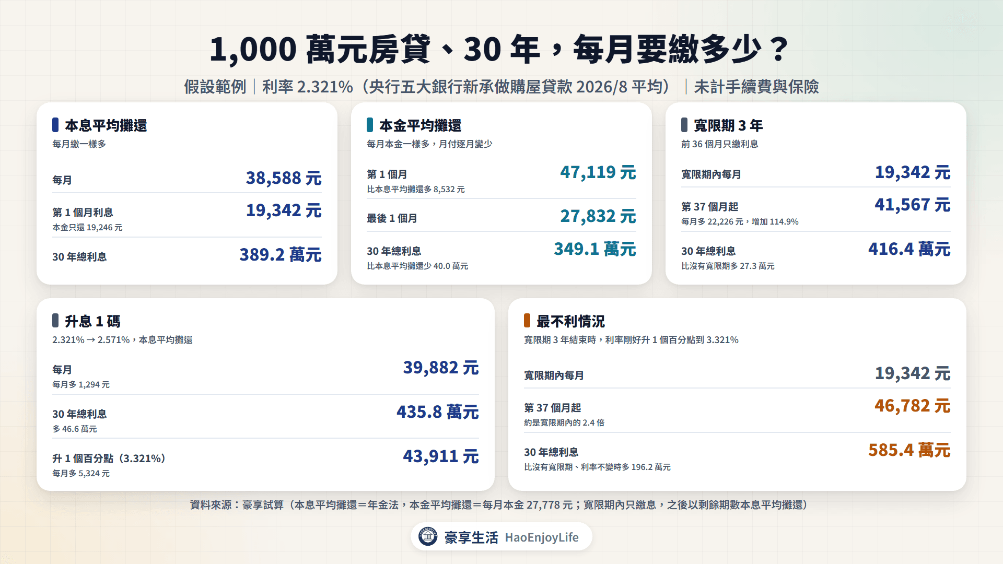Click the 43,911 元 value
This screenshot has width=1003, height=564.
441,456
